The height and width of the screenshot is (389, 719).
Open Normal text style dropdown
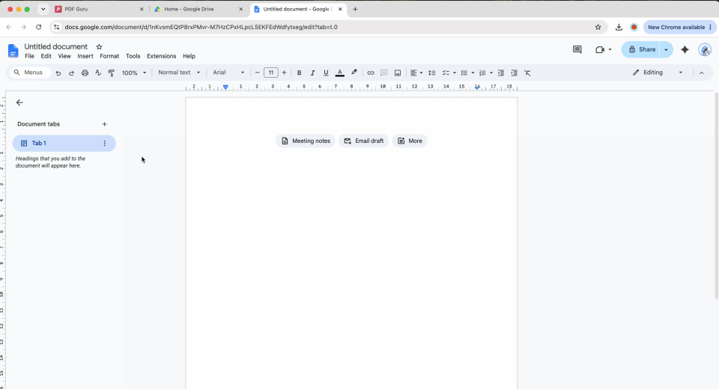click(179, 73)
